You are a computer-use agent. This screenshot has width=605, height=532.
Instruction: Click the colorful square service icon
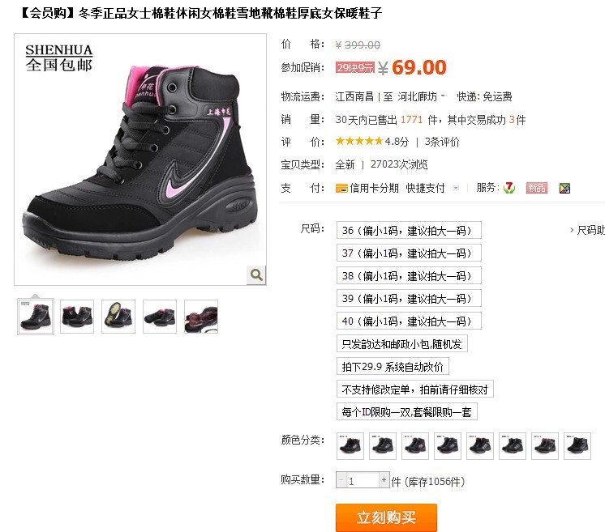(x=564, y=188)
